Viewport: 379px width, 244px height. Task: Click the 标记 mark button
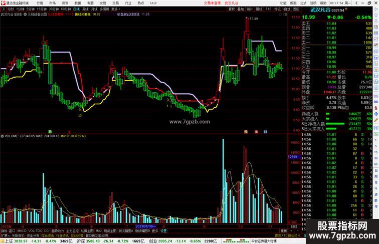[x=277, y=9]
